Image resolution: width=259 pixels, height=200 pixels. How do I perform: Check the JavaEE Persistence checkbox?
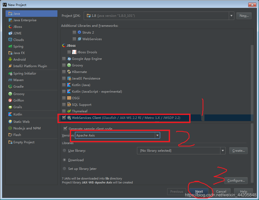point(64,78)
